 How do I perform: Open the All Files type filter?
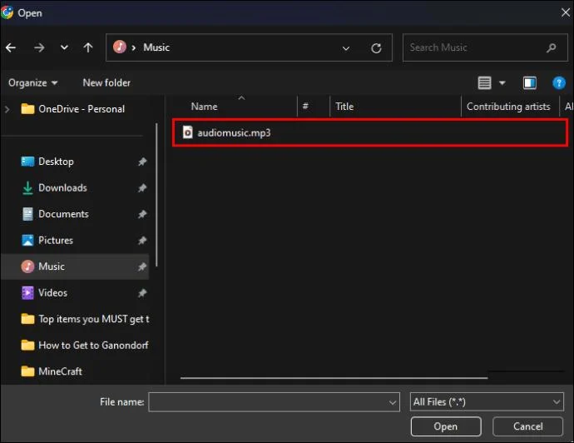[487, 402]
